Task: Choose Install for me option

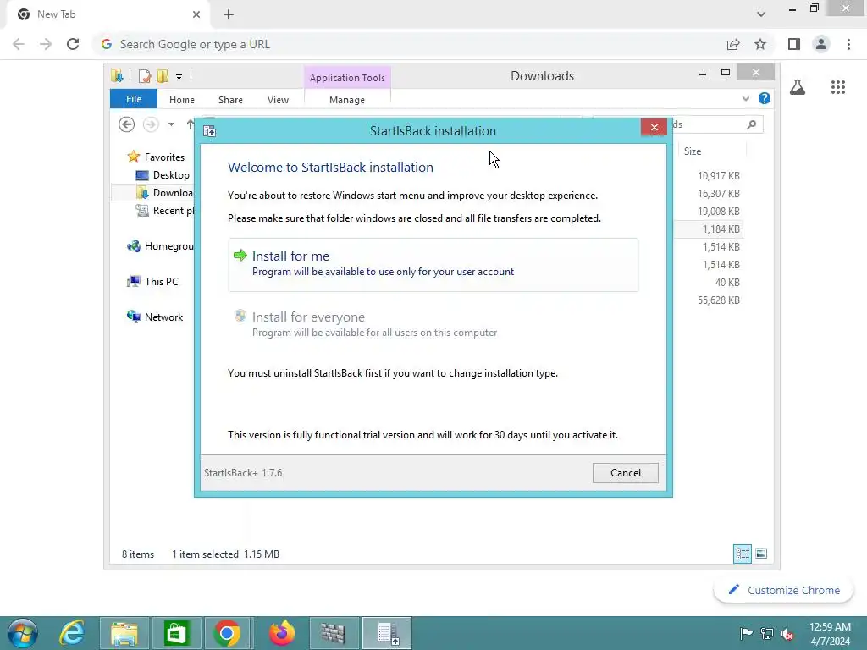Action: tap(433, 264)
